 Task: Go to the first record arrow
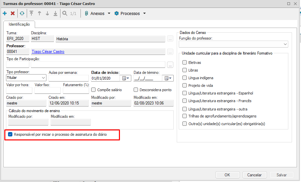[x=31, y=14]
